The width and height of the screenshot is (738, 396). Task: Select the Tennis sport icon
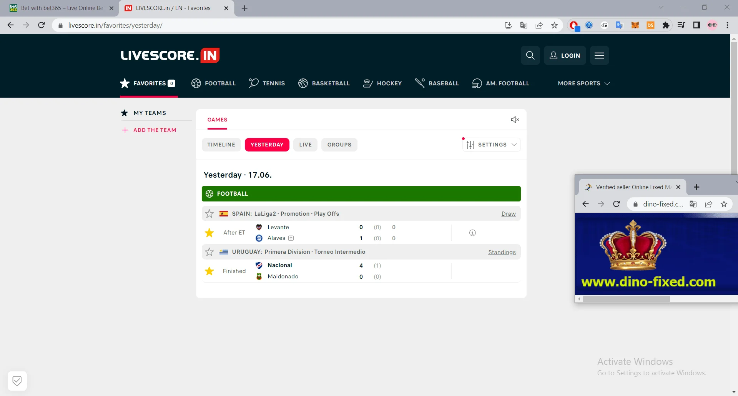click(253, 83)
